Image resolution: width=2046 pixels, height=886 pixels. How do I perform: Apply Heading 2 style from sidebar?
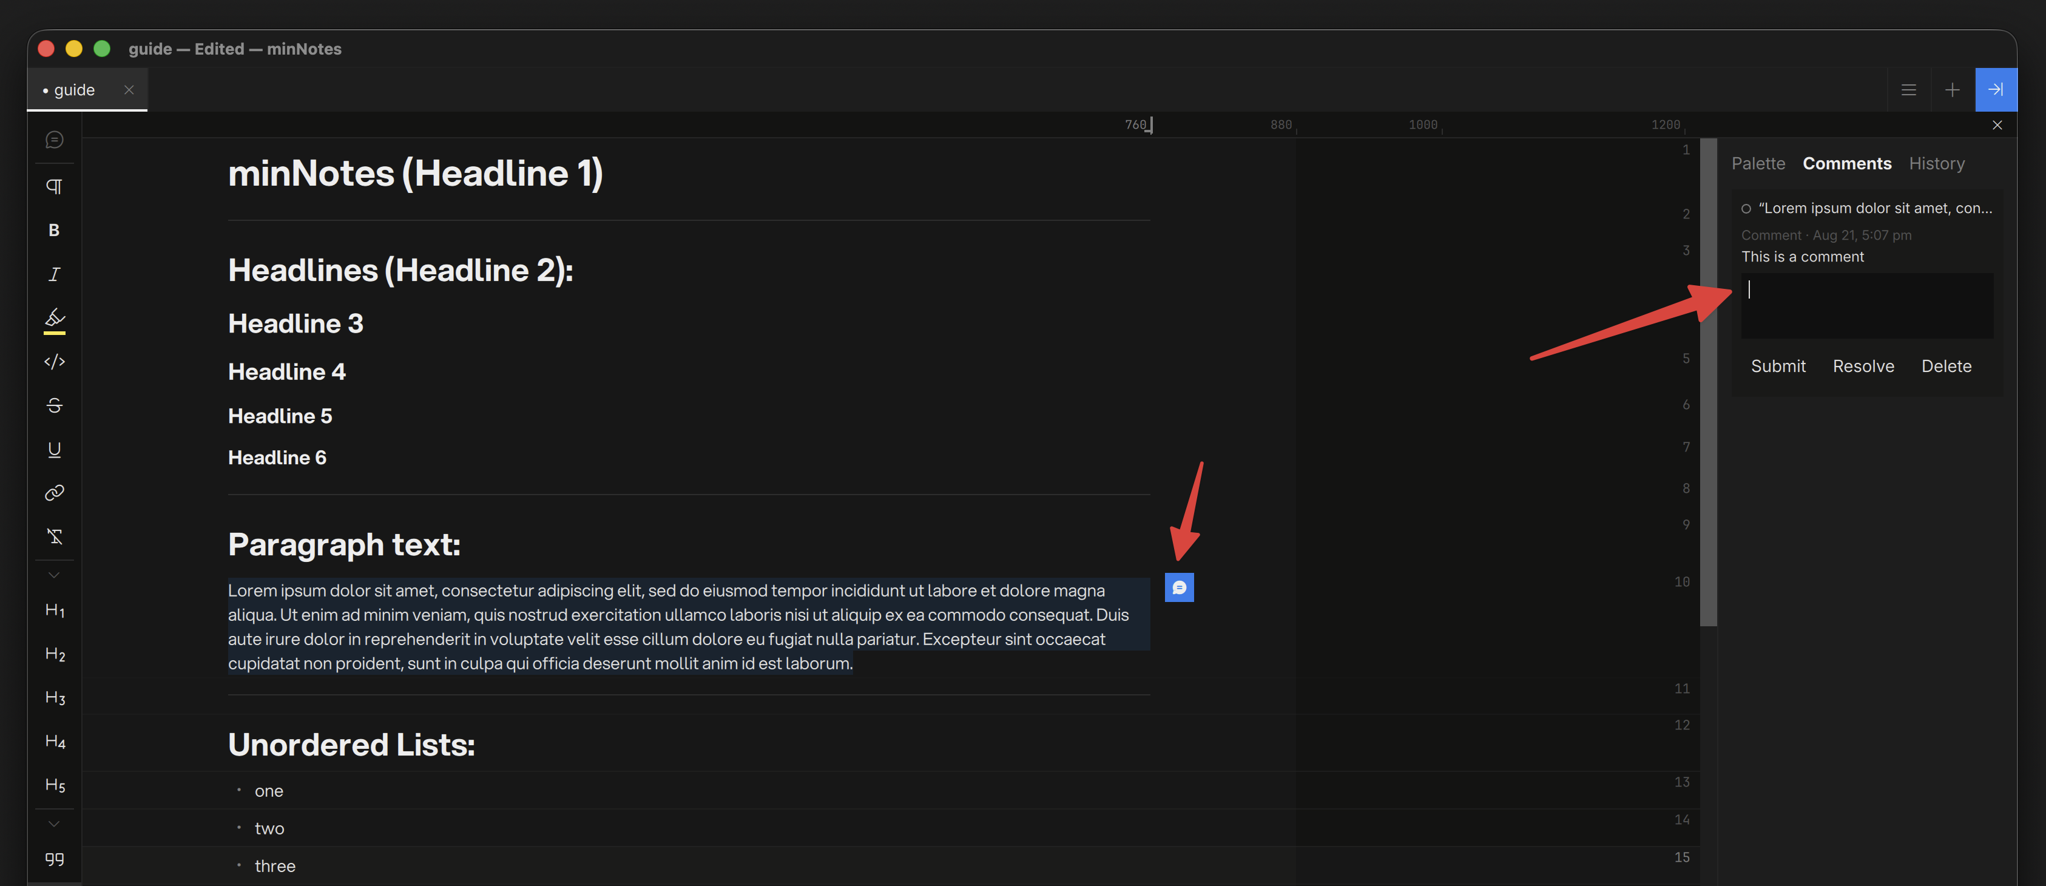(x=54, y=654)
